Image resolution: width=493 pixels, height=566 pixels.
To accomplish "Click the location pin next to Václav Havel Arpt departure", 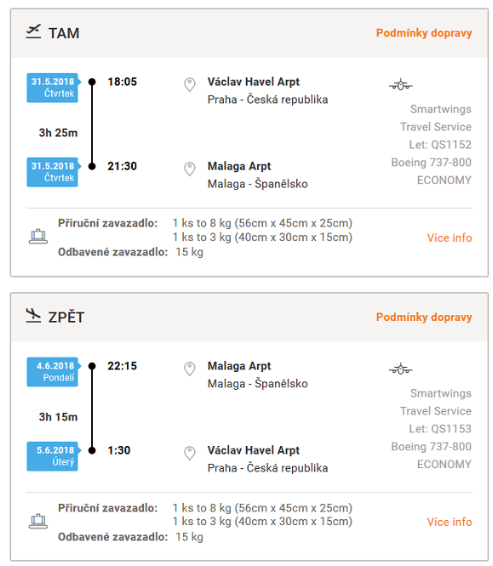I will pos(190,85).
